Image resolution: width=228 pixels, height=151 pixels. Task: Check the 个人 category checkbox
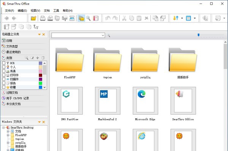click(x=4, y=67)
